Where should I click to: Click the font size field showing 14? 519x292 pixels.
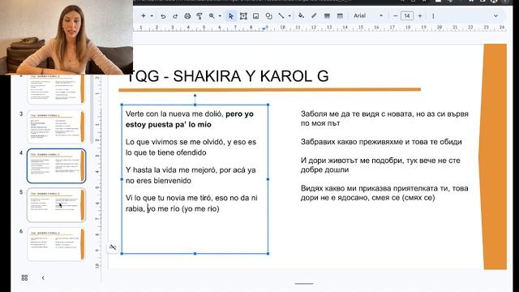tap(407, 16)
